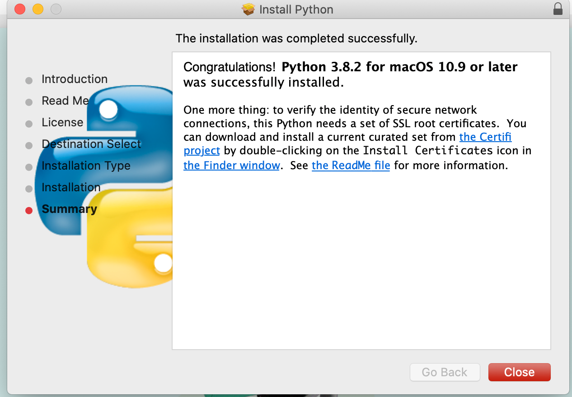Click the red bullet next to Summary

pyautogui.click(x=29, y=210)
